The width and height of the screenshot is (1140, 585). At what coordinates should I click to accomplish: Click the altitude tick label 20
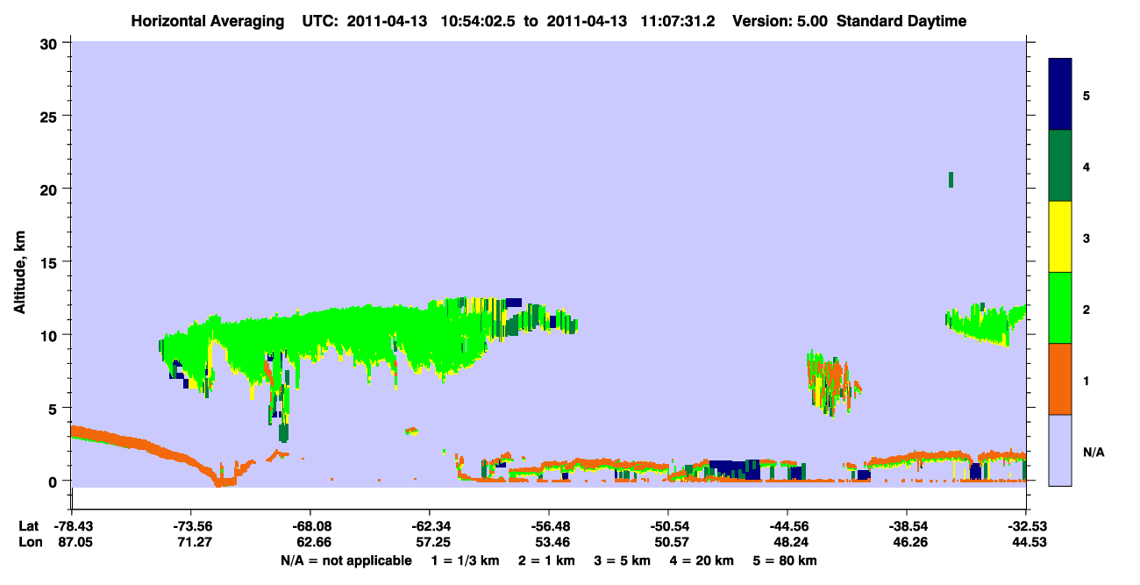(51, 189)
